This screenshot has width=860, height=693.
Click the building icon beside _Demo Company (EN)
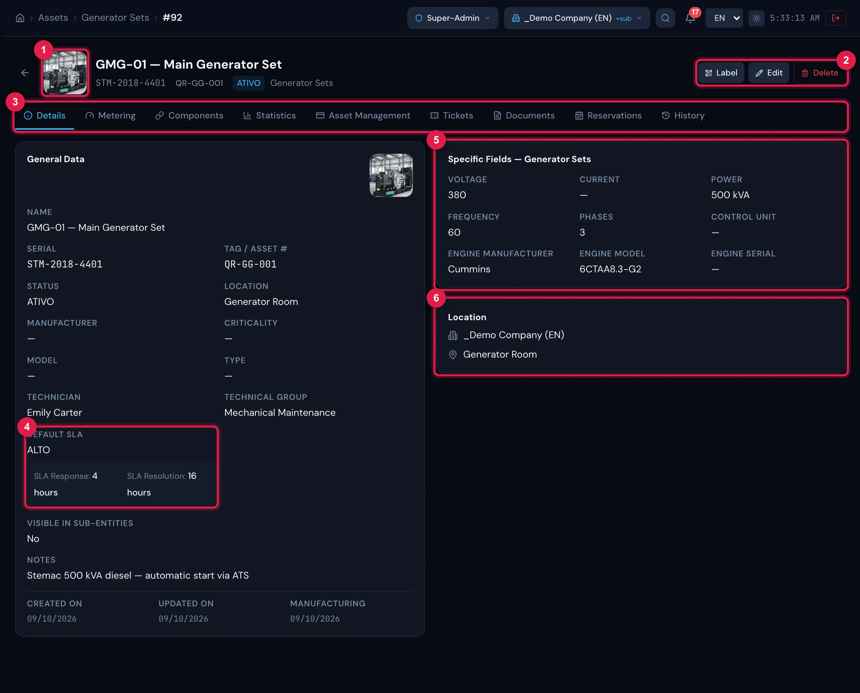point(453,335)
